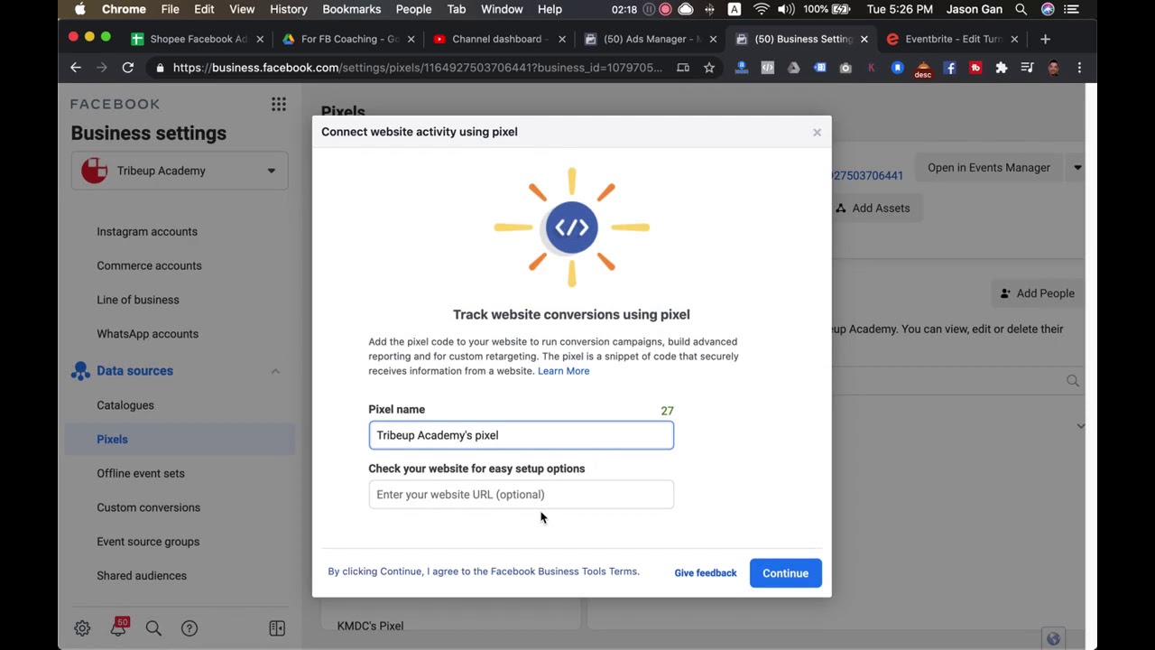Click the Continue button

pos(786,573)
